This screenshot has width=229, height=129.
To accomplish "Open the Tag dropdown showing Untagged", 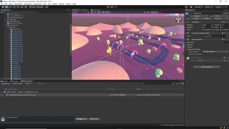I will [x=200, y=16].
